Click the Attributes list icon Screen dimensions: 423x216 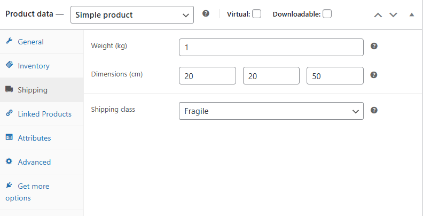[x=9, y=137]
